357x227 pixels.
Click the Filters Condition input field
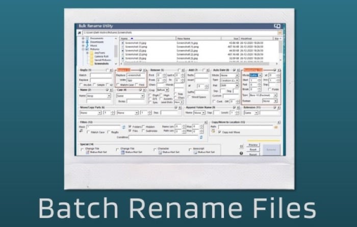(x=164, y=137)
